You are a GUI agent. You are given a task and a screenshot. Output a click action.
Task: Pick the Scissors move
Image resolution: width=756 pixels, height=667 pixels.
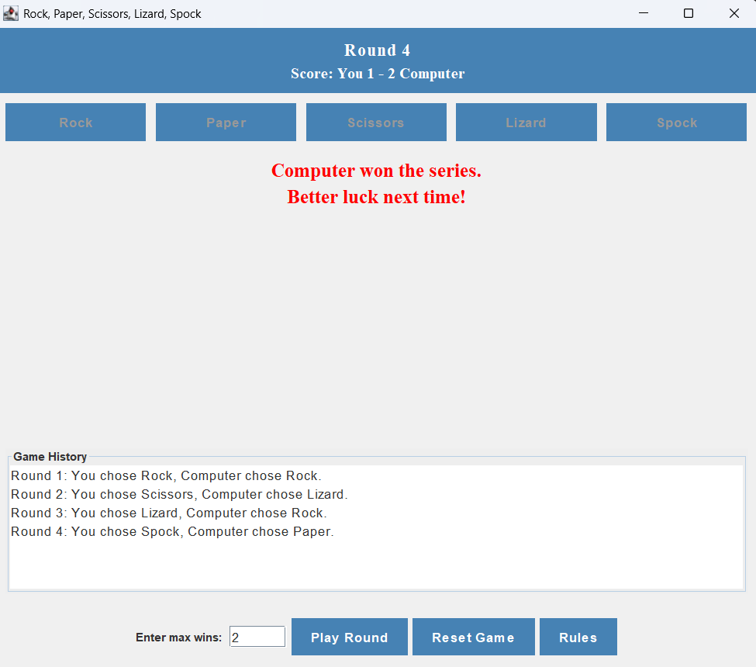[376, 122]
